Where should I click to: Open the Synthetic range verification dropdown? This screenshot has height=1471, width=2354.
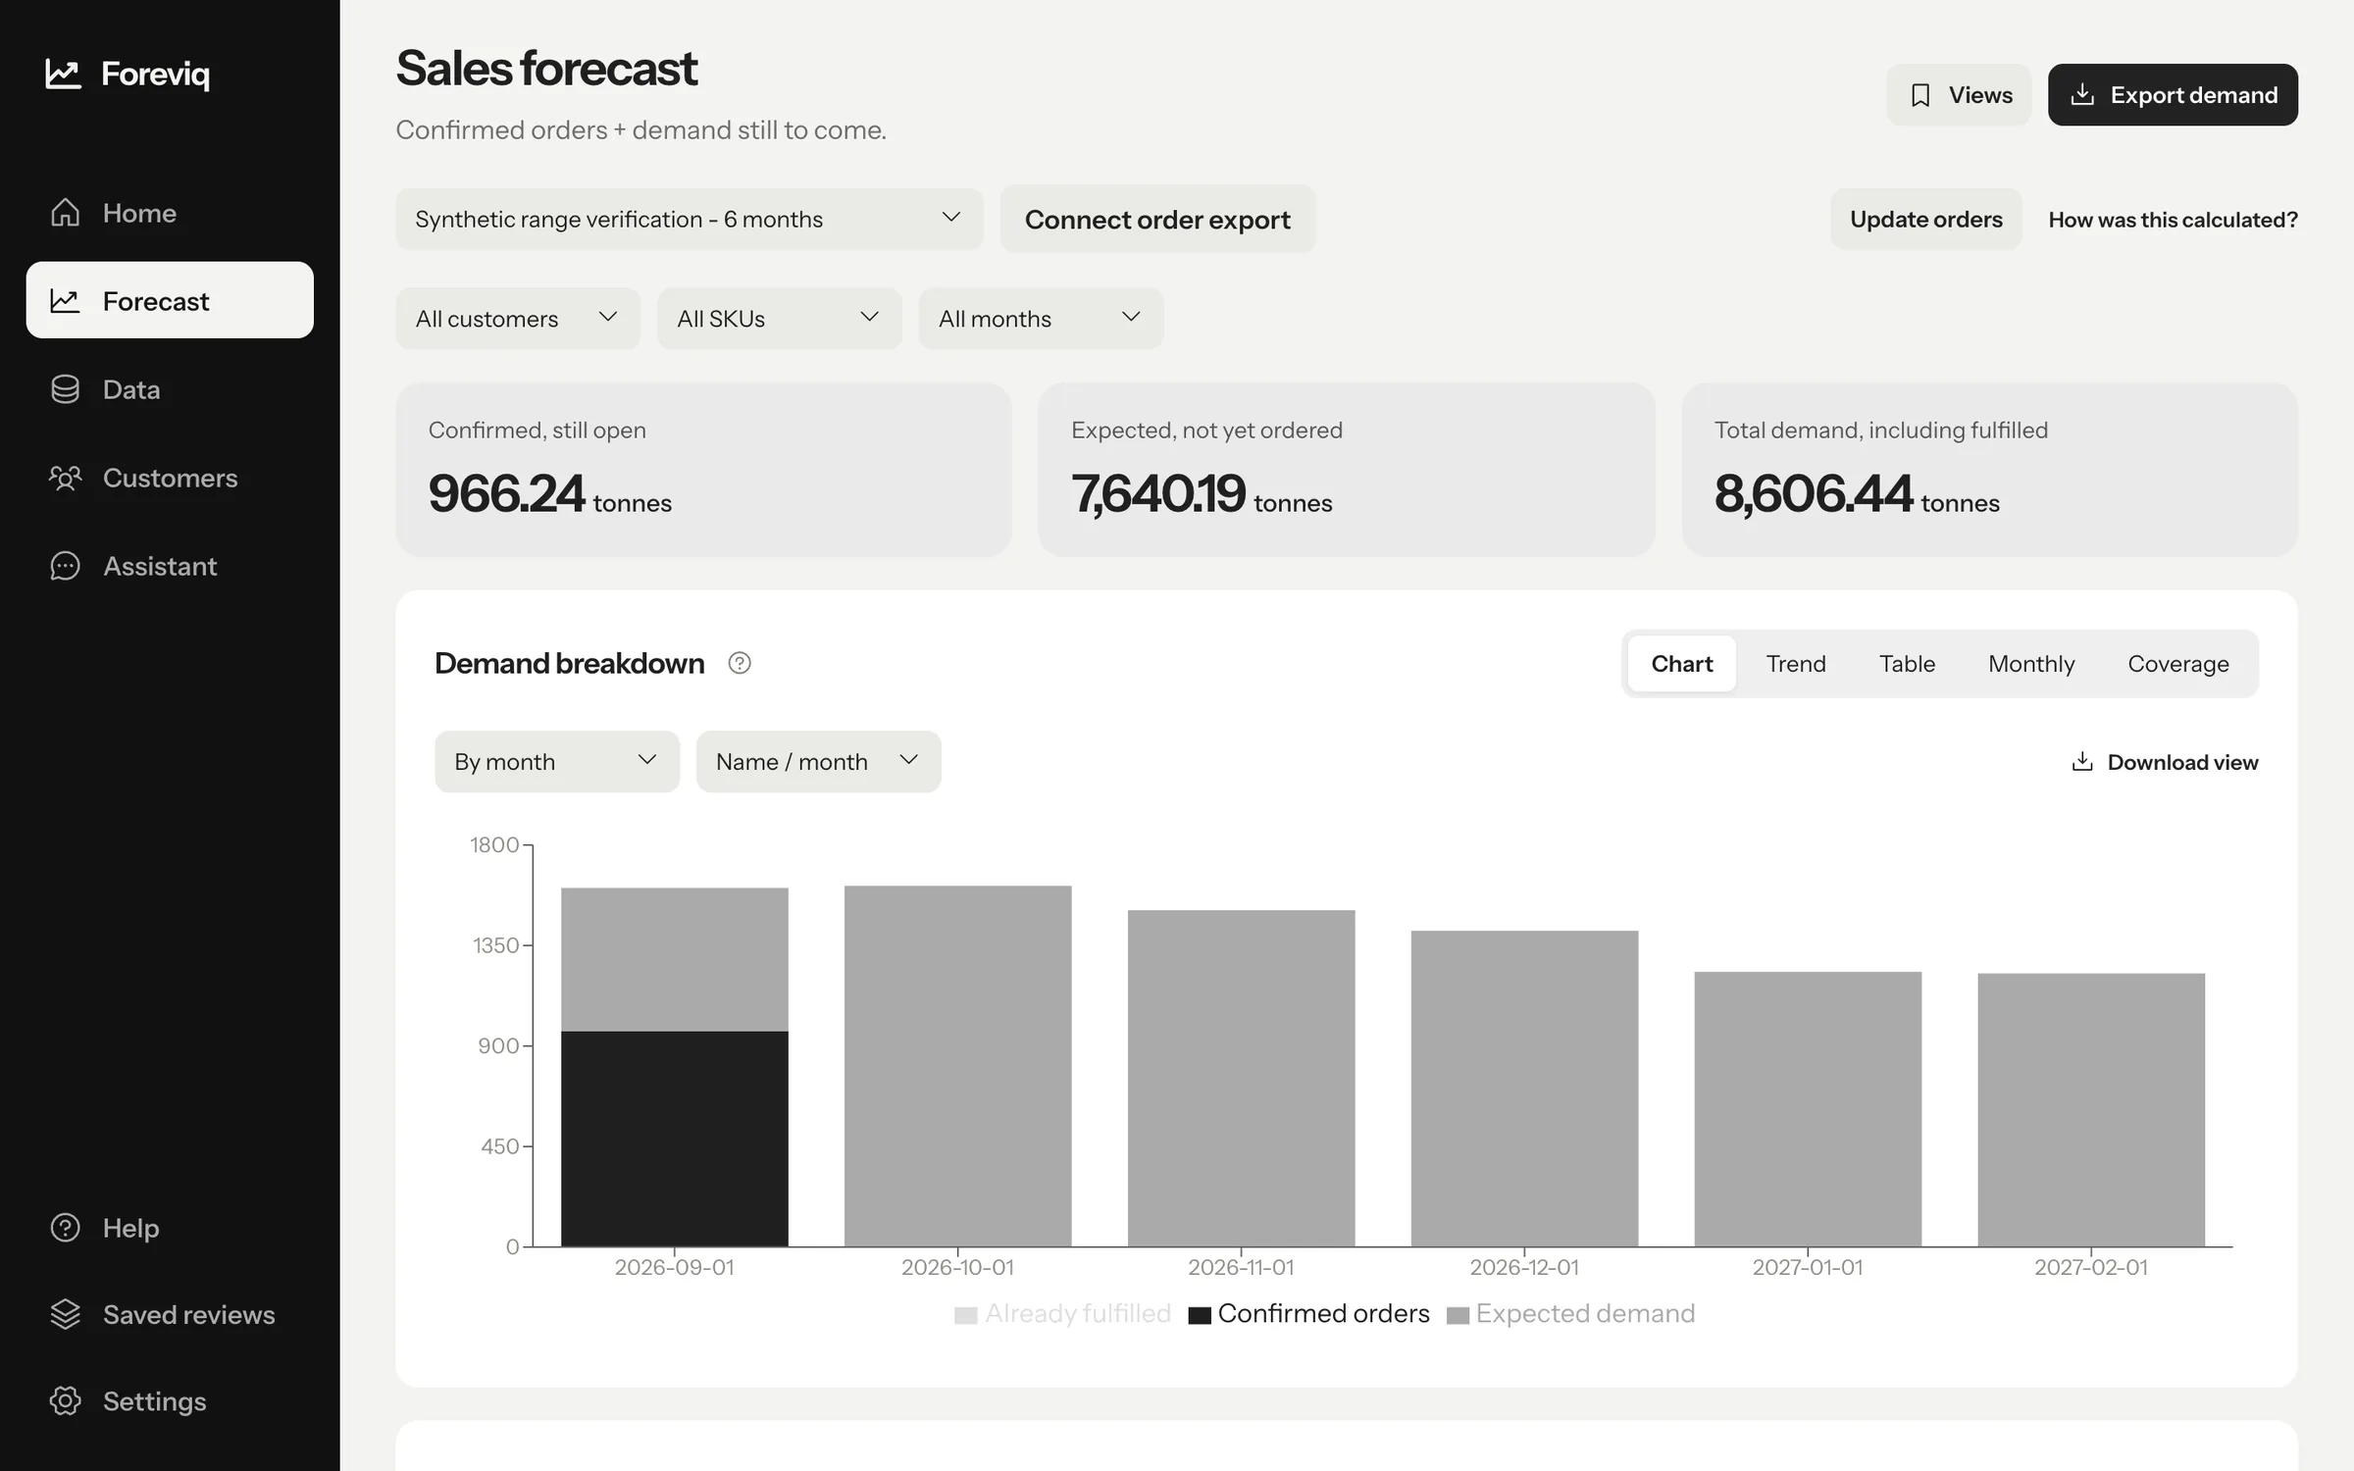[690, 219]
